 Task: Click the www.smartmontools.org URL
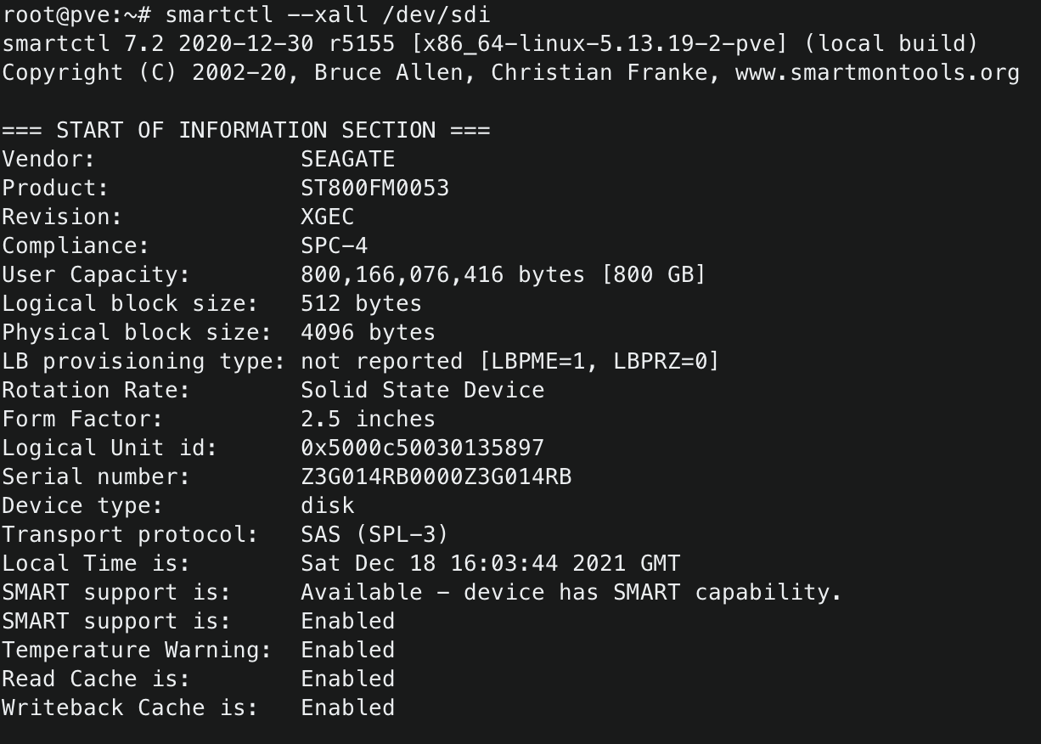pos(877,73)
